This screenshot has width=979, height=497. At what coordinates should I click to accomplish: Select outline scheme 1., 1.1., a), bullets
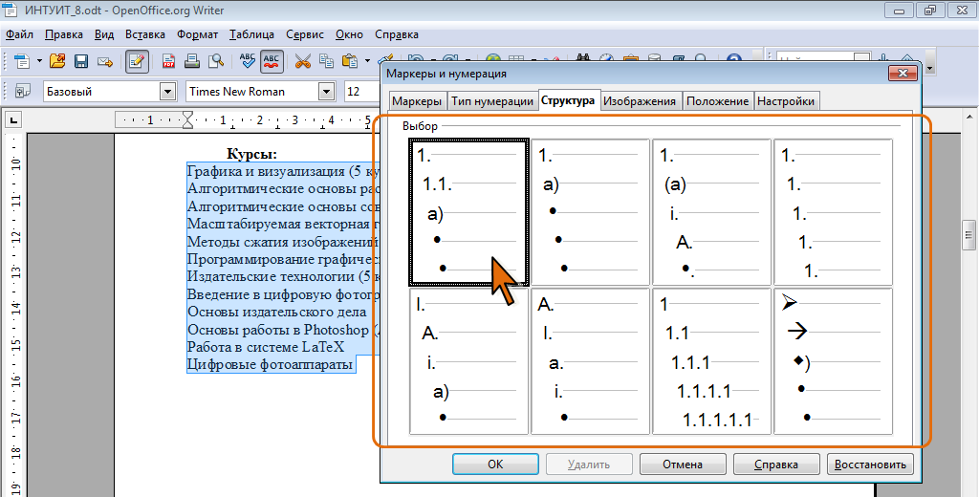pos(468,211)
